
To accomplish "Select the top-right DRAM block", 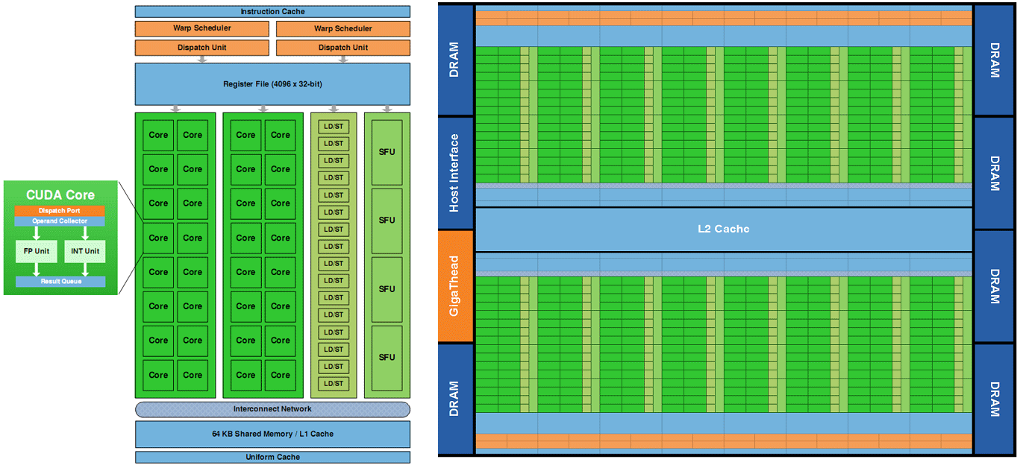I will [994, 60].
